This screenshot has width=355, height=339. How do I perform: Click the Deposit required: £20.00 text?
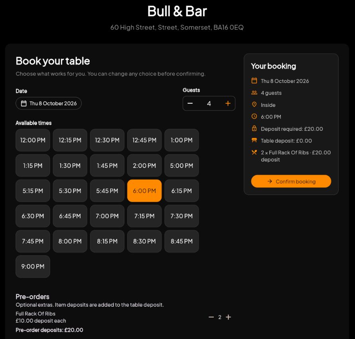point(292,129)
